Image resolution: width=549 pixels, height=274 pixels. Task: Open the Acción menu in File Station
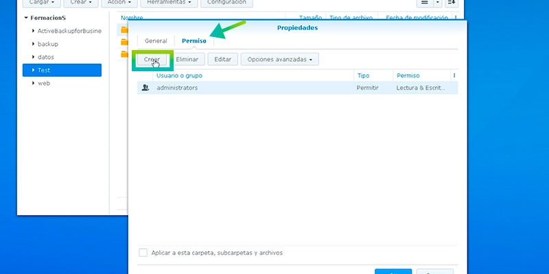click(119, 3)
